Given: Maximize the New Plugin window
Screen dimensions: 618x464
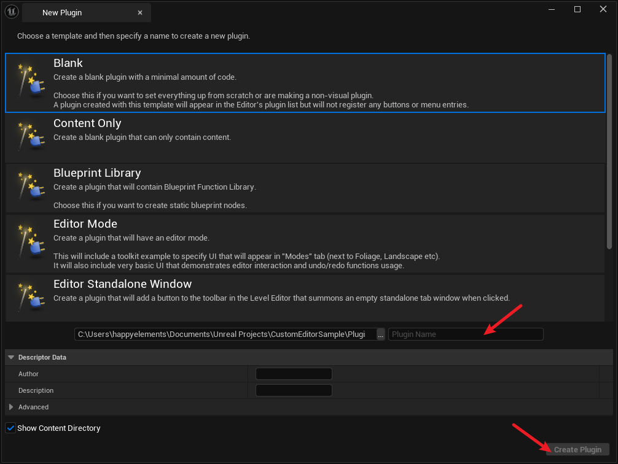Looking at the screenshot, I should point(577,9).
